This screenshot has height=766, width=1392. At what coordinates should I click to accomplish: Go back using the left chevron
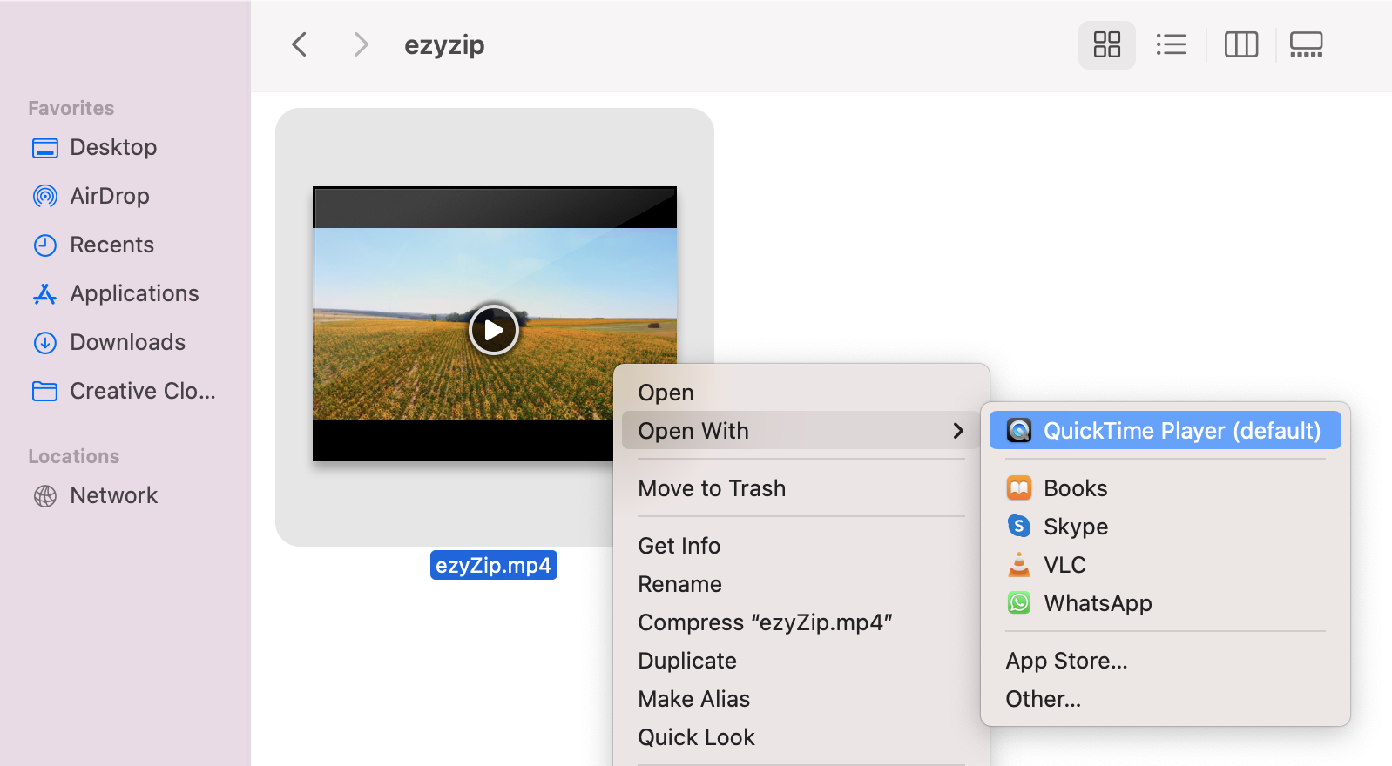click(x=300, y=44)
